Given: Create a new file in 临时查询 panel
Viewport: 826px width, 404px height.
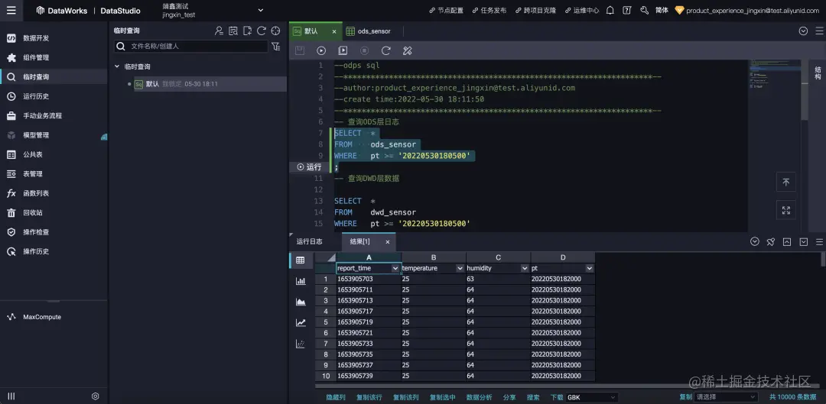Looking at the screenshot, I should [x=247, y=31].
